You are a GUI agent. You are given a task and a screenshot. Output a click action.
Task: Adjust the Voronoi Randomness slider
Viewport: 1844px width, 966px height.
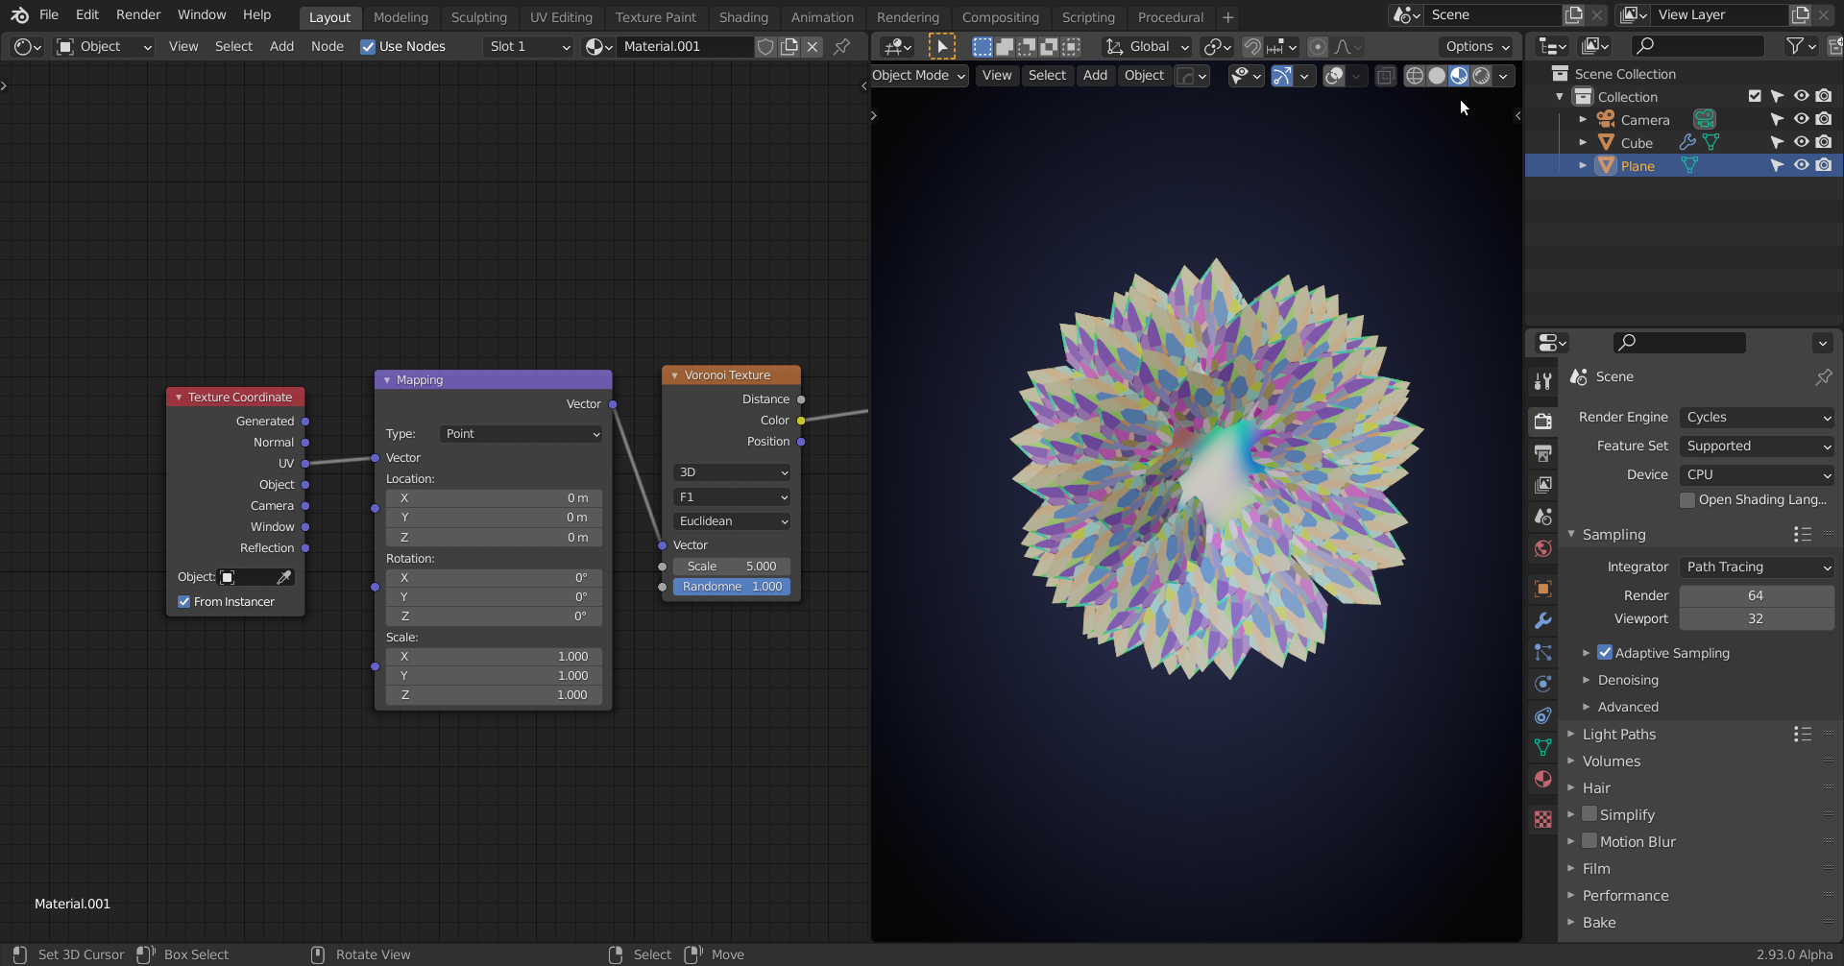[x=732, y=587]
